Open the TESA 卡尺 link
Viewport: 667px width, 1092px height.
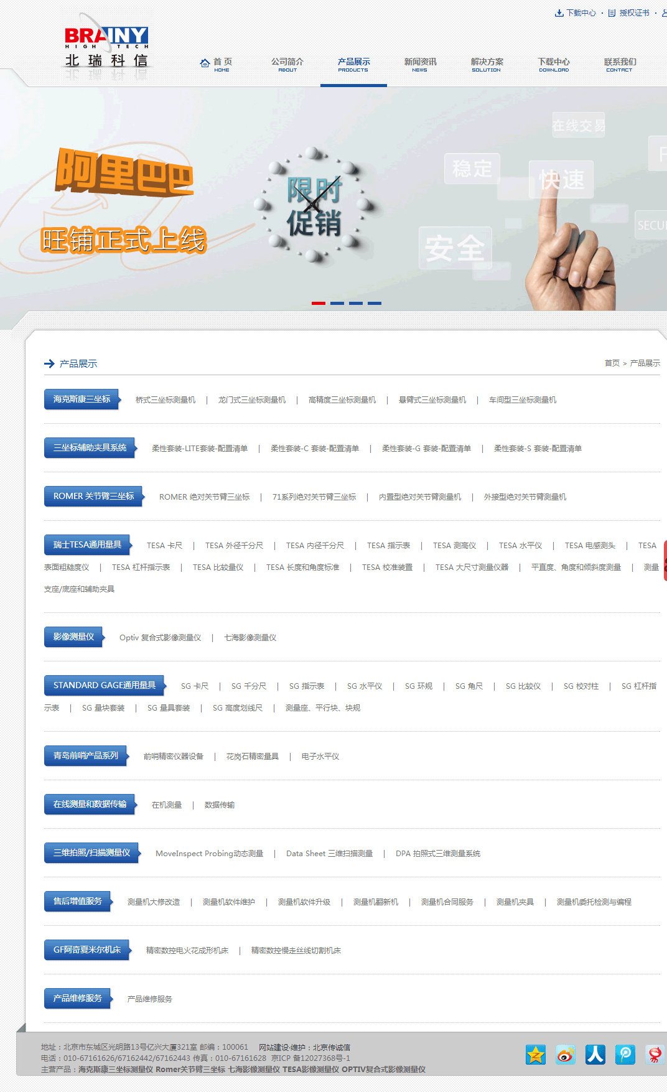click(164, 546)
